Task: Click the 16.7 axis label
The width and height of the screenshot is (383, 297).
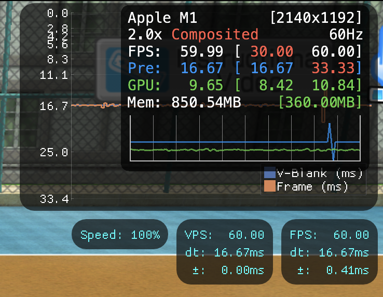Action: coord(54,106)
